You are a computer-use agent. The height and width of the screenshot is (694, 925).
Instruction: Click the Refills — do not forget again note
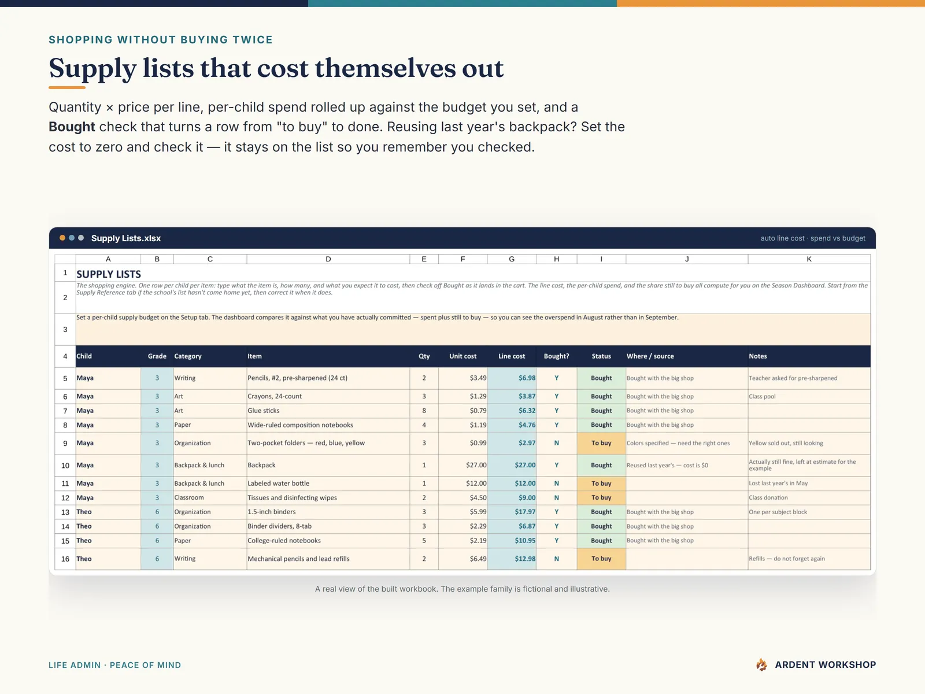coord(809,559)
